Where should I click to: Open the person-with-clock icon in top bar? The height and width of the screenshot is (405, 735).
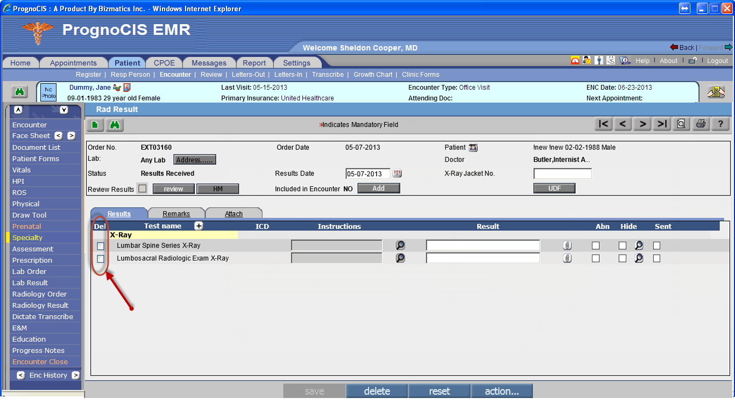586,61
